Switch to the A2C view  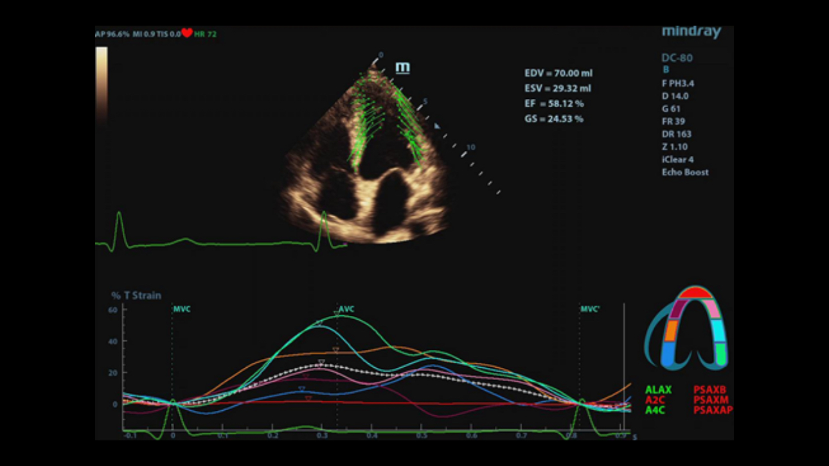click(657, 400)
